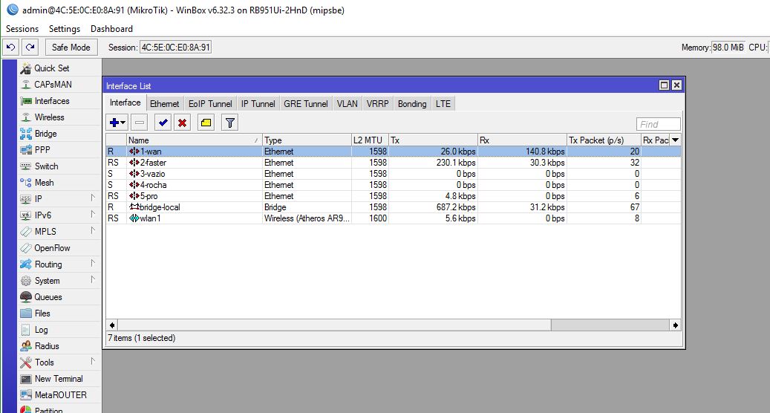Switch to the Bonding tab
Viewport: 770px width, 413px height.
coord(412,103)
